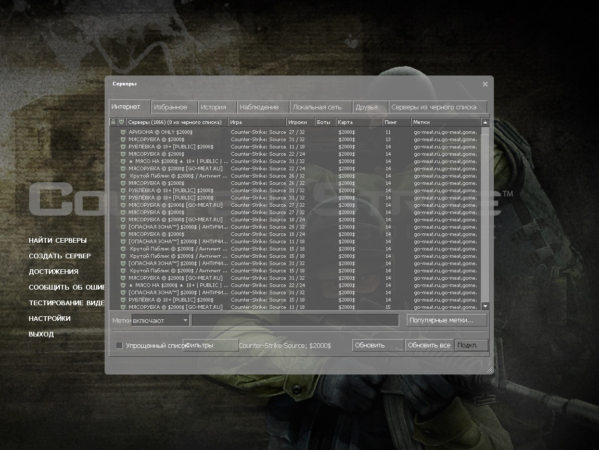Sort by the Серверы (1066) column header
Screen dimensions: 599x450
pyautogui.click(x=176, y=122)
